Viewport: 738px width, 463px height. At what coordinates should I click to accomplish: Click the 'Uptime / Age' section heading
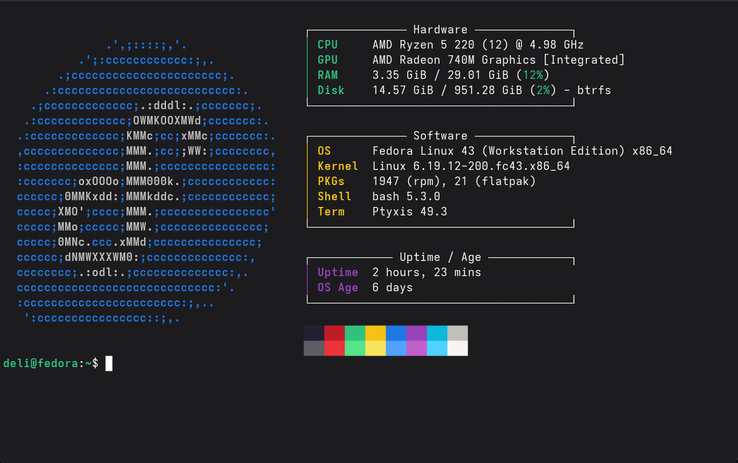(440, 257)
